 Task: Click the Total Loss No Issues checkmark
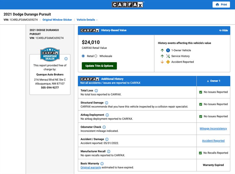click(x=201, y=92)
